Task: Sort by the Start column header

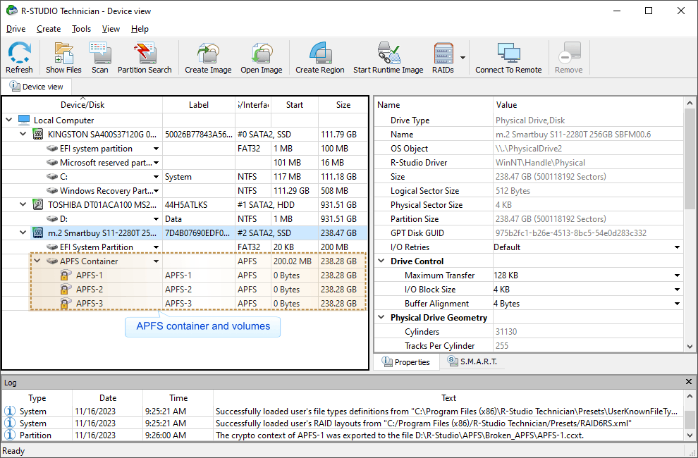Action: (x=295, y=104)
